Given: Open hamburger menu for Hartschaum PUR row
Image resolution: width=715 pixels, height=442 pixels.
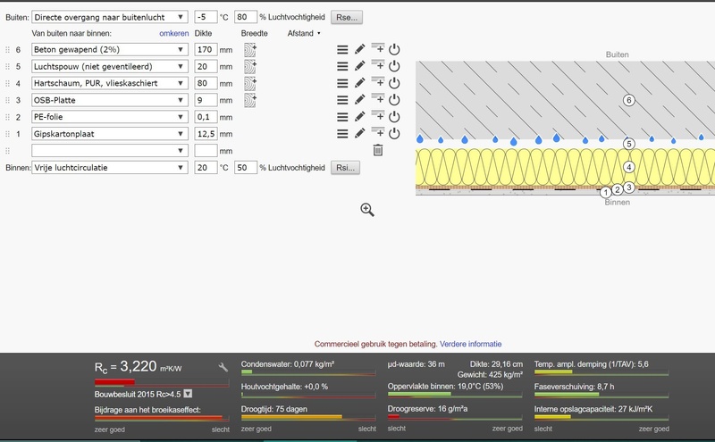Looking at the screenshot, I should (x=342, y=83).
